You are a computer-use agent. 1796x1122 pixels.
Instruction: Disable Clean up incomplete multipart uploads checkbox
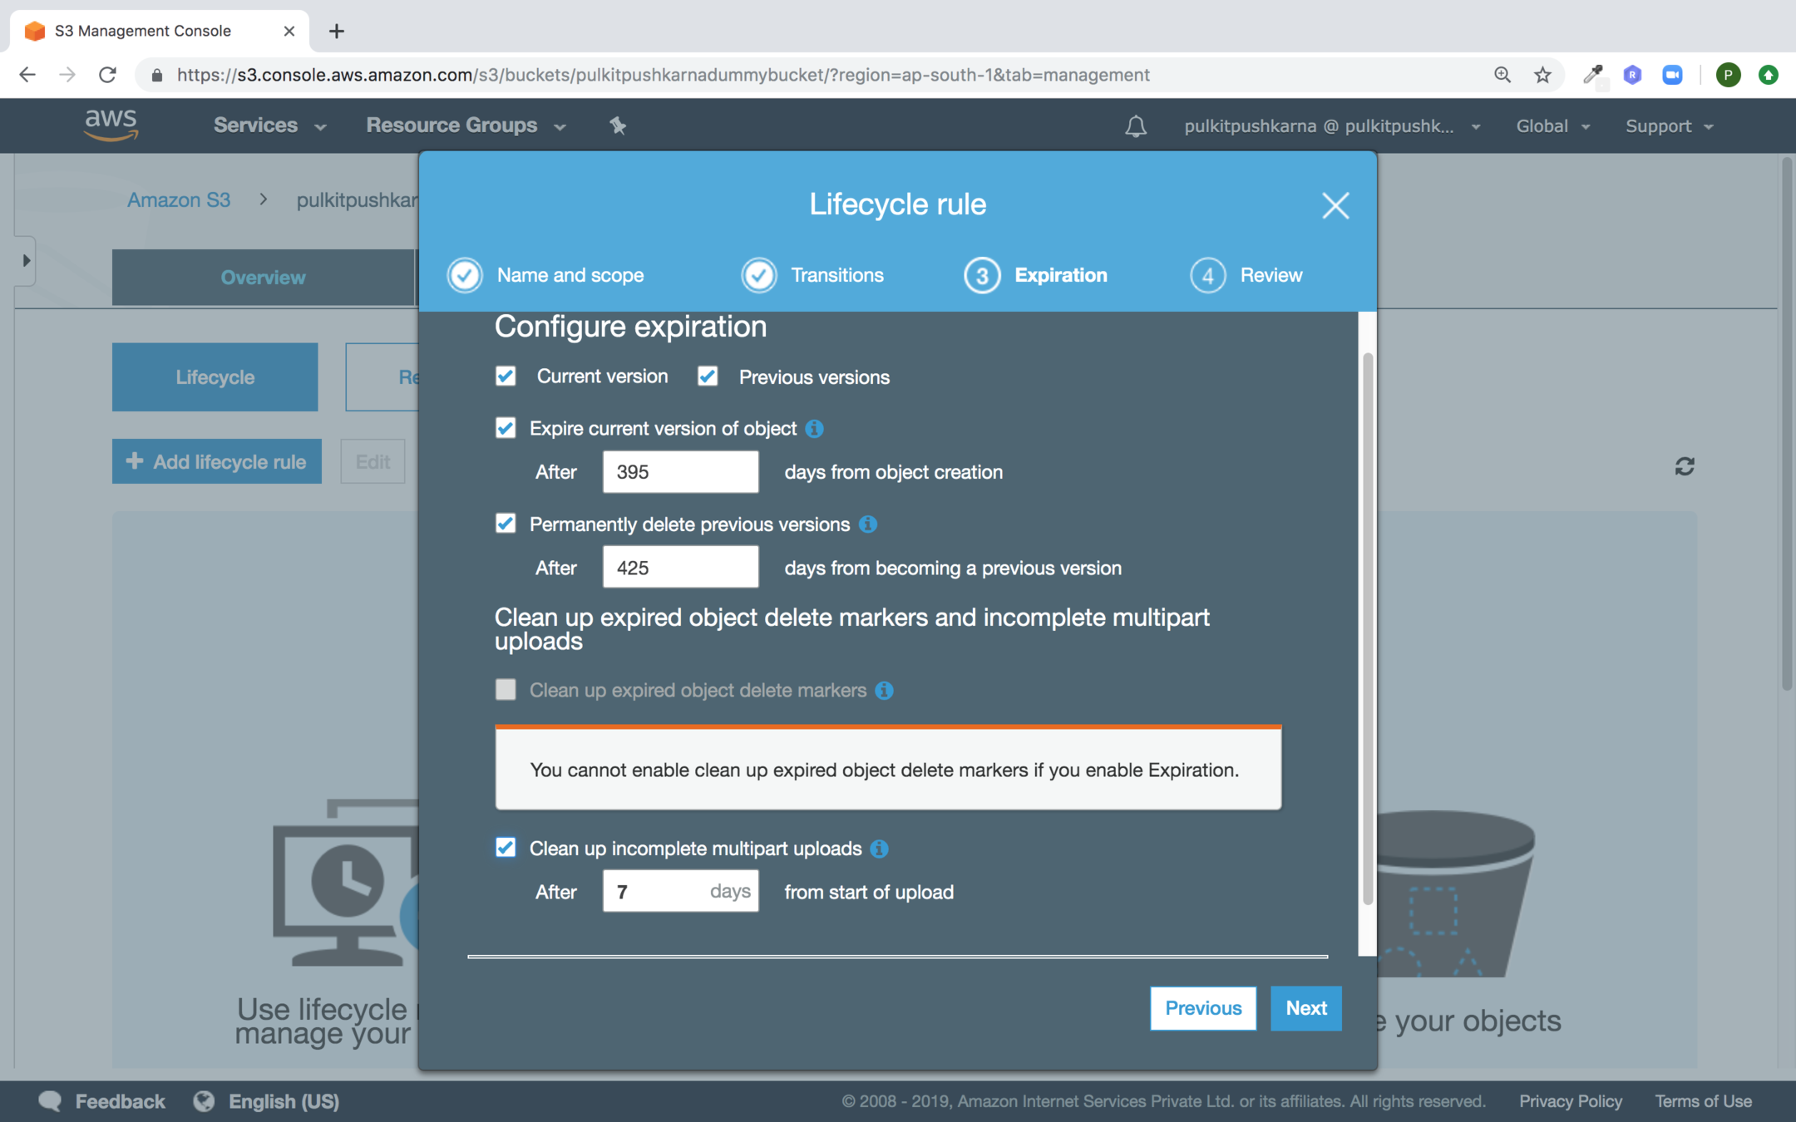click(506, 848)
